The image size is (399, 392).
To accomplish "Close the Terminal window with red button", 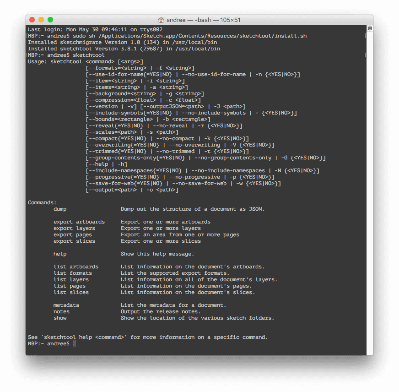I will [x=32, y=20].
